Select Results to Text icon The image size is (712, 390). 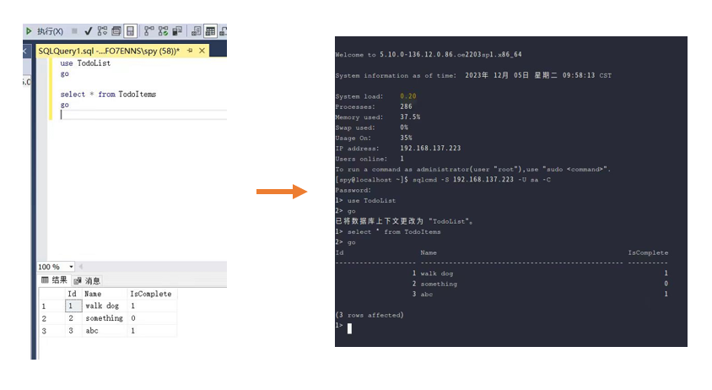pos(196,31)
